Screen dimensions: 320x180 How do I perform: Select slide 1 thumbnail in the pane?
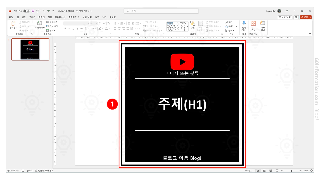(30, 49)
